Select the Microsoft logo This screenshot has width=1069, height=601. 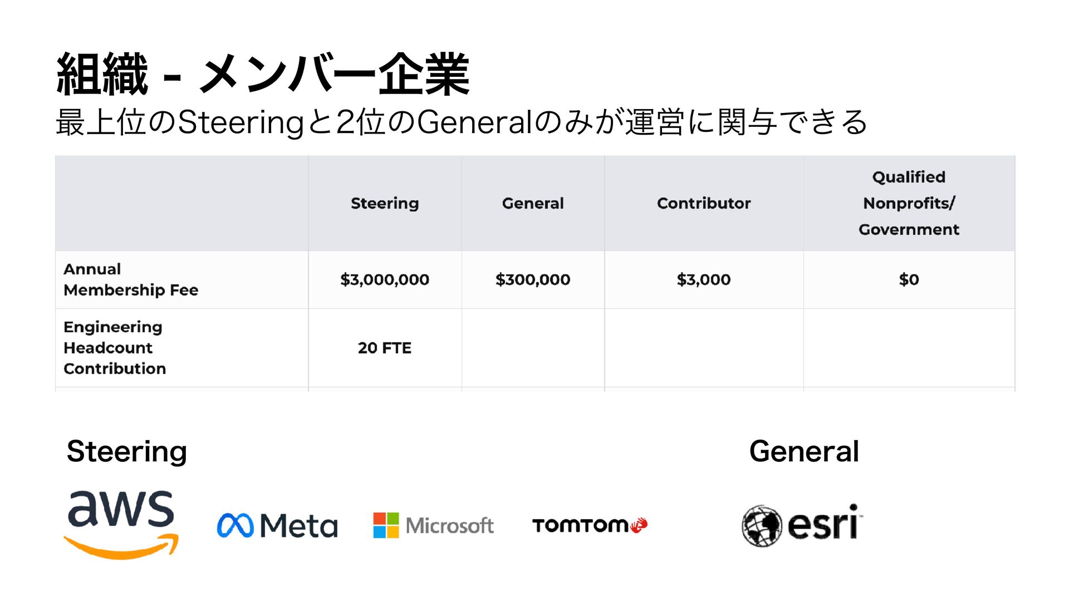coord(433,525)
